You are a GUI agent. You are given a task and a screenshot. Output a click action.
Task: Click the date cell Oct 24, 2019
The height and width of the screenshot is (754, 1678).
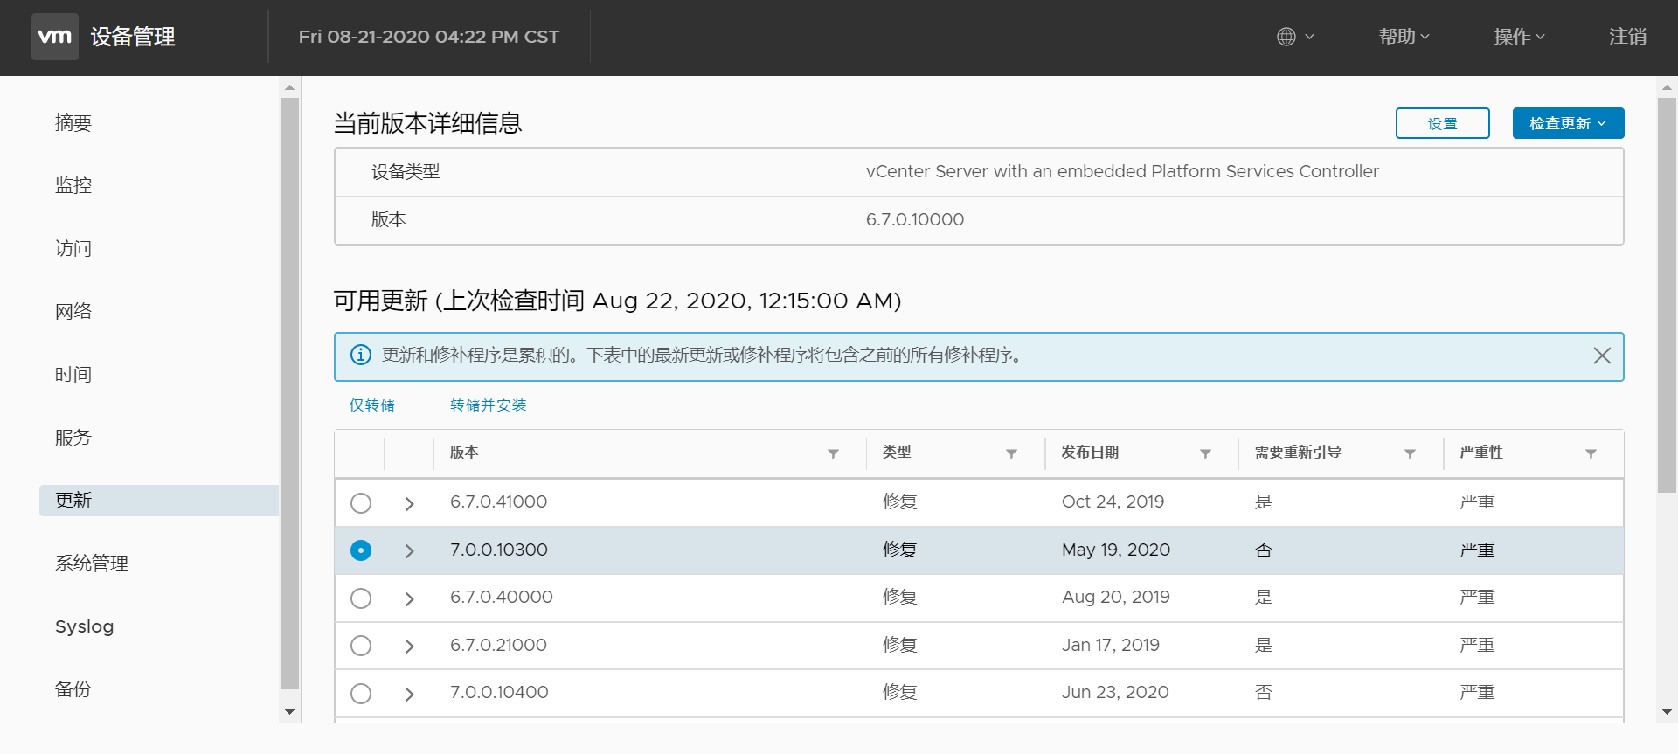point(1113,502)
